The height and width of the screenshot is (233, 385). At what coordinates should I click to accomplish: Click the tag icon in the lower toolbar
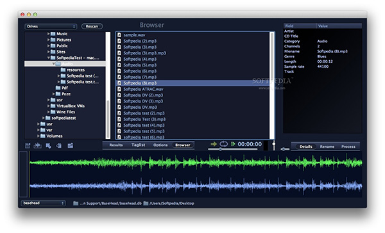(x=58, y=146)
